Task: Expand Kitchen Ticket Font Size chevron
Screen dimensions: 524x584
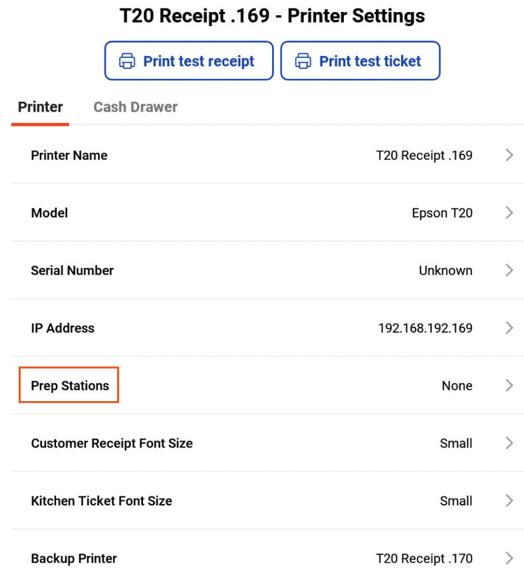Action: pyautogui.click(x=509, y=501)
